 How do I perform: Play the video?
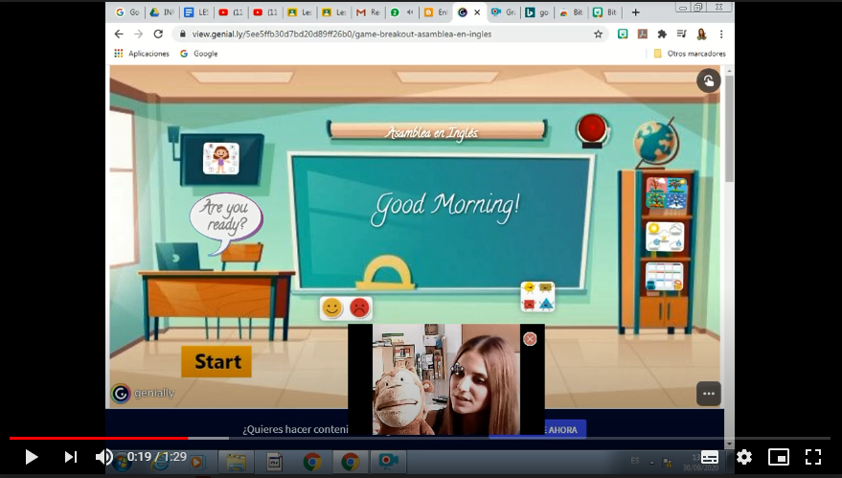click(32, 457)
